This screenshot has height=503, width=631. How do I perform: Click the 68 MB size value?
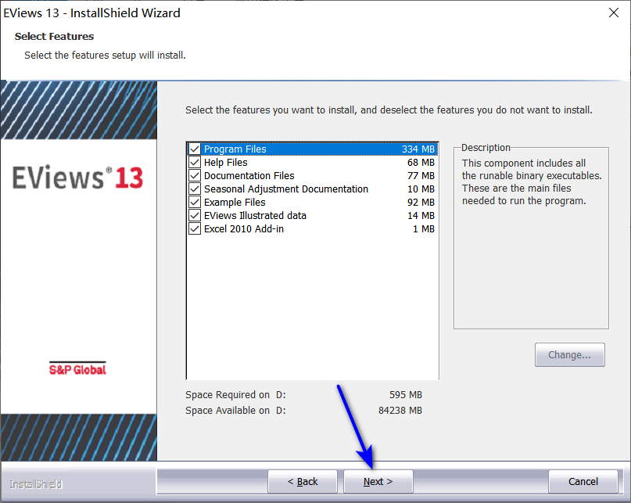coord(421,162)
